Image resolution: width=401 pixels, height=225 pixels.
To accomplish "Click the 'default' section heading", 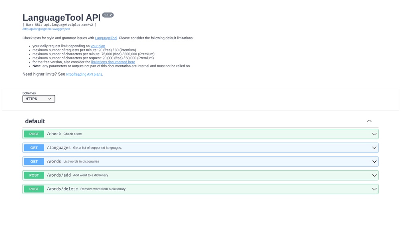I will pyautogui.click(x=35, y=121).
